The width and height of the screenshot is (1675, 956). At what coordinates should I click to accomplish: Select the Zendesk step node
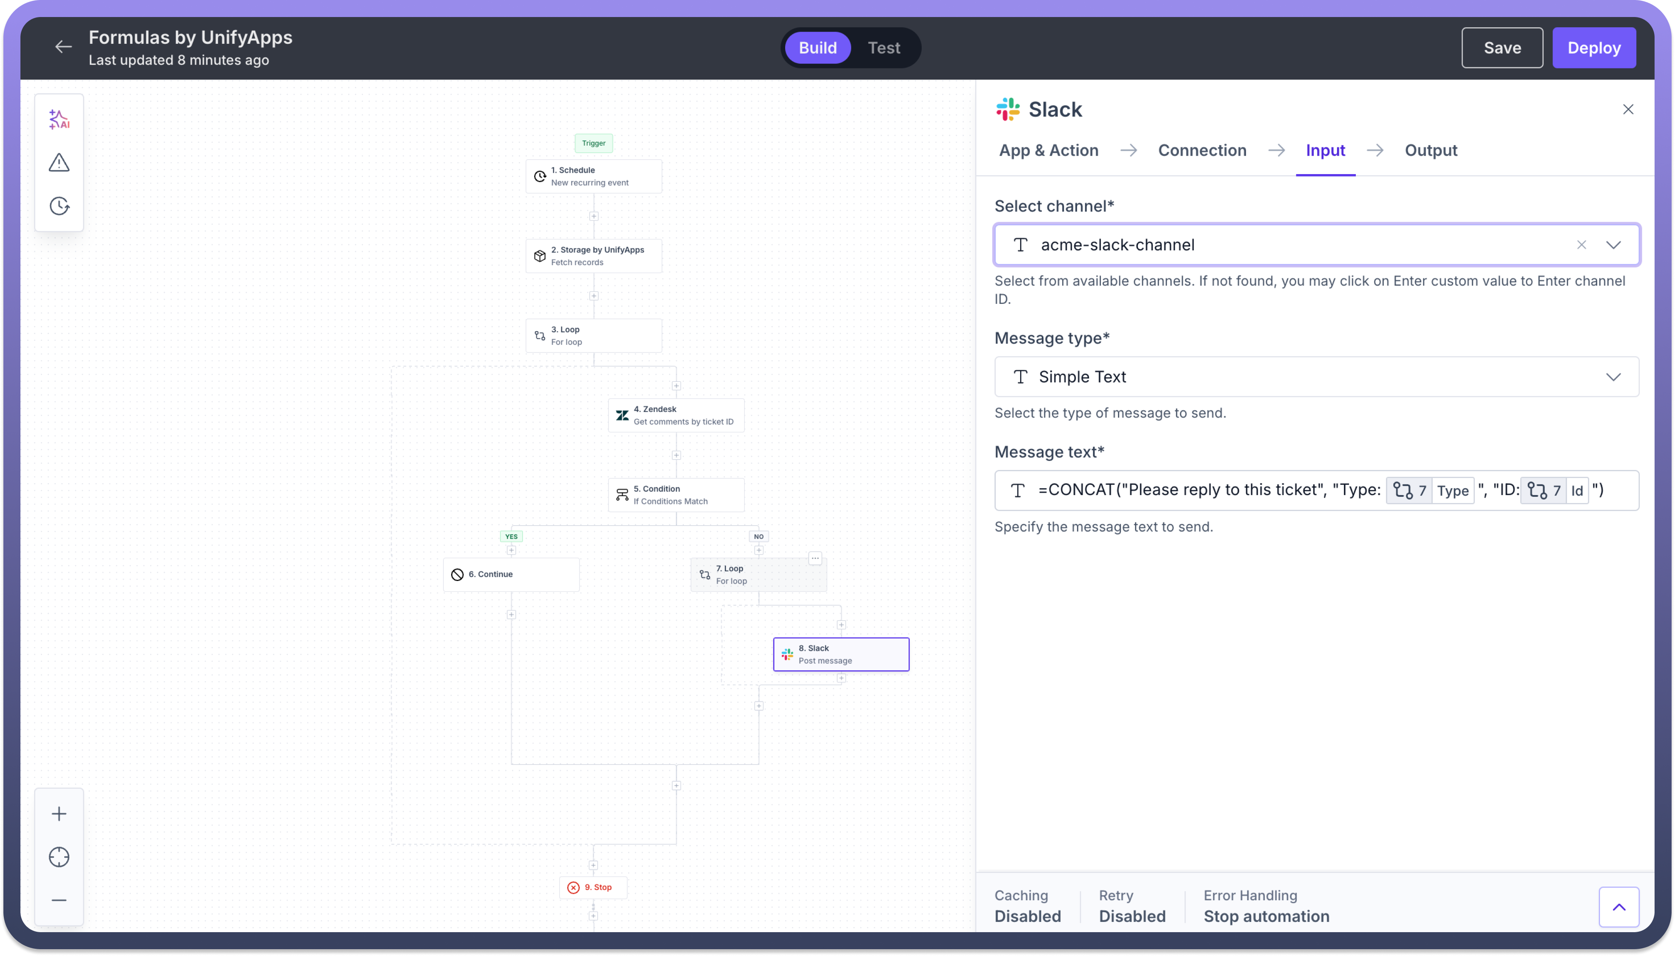[676, 415]
